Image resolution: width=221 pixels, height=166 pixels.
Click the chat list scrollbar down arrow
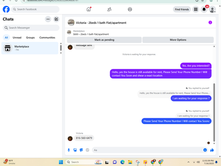pyautogui.click(x=61, y=53)
